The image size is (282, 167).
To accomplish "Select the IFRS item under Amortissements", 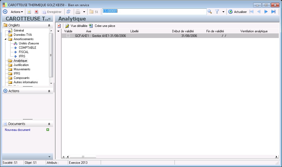I will point(22,56).
